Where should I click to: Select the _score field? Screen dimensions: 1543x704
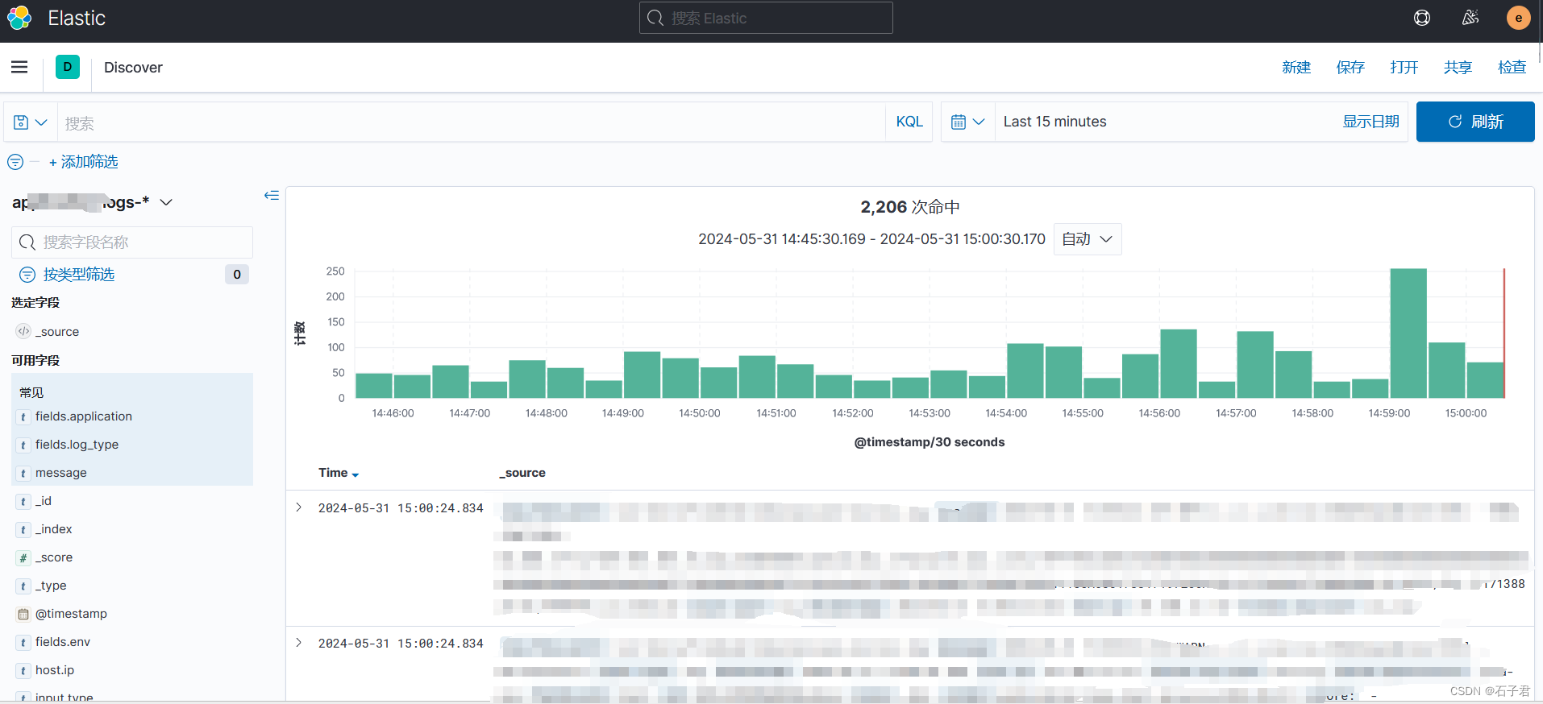54,557
